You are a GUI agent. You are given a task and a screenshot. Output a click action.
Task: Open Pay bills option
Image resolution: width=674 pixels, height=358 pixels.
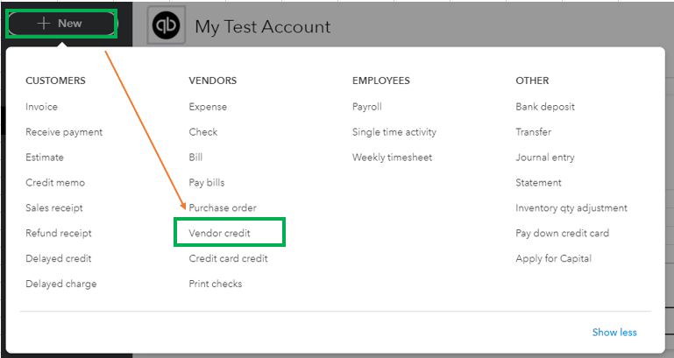206,183
